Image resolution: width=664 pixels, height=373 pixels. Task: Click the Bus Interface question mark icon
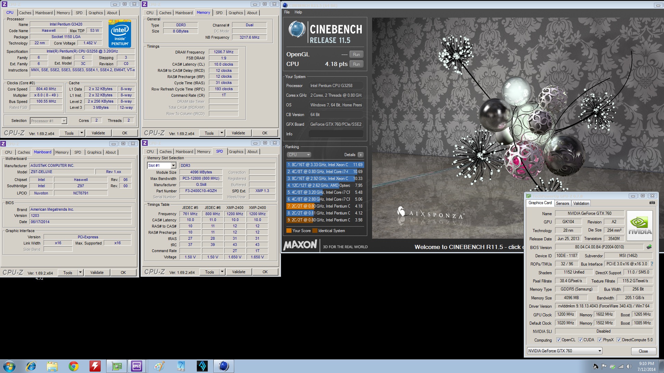652,264
